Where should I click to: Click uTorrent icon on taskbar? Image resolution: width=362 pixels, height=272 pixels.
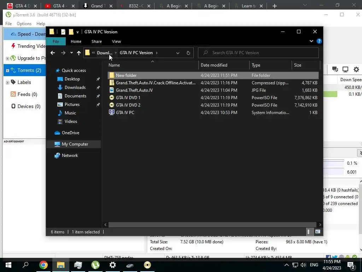95,265
